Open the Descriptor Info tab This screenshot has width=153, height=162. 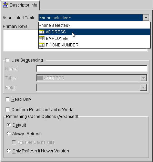pos(20,5)
